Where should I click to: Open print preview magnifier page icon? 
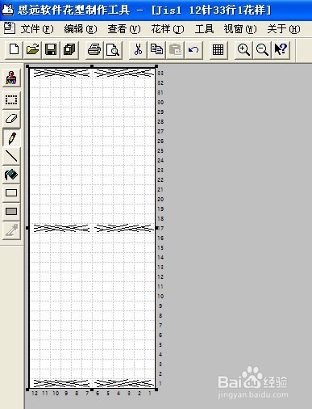[x=113, y=50]
